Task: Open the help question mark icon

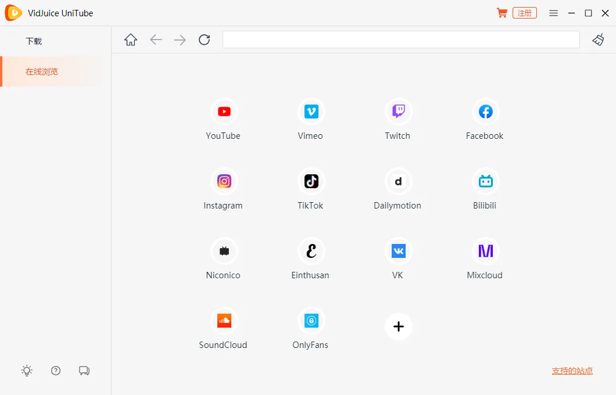Action: [56, 371]
